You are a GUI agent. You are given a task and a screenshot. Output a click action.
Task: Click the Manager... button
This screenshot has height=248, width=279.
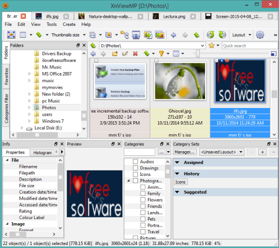(x=185, y=152)
